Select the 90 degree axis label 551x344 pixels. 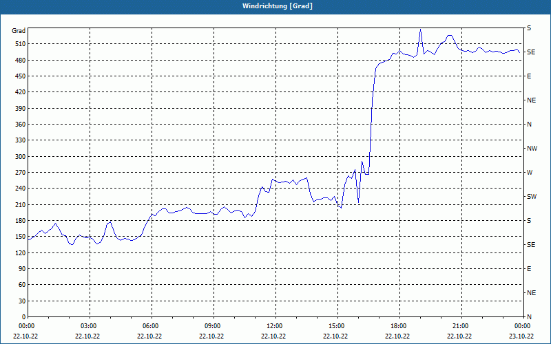point(23,268)
